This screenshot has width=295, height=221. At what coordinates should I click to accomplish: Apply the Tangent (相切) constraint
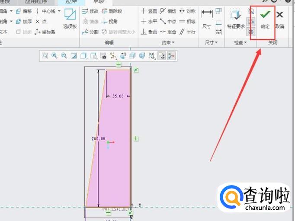click(168, 11)
